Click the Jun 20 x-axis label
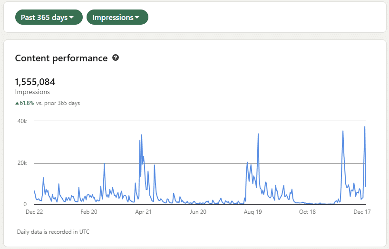389x249 pixels. 198,212
